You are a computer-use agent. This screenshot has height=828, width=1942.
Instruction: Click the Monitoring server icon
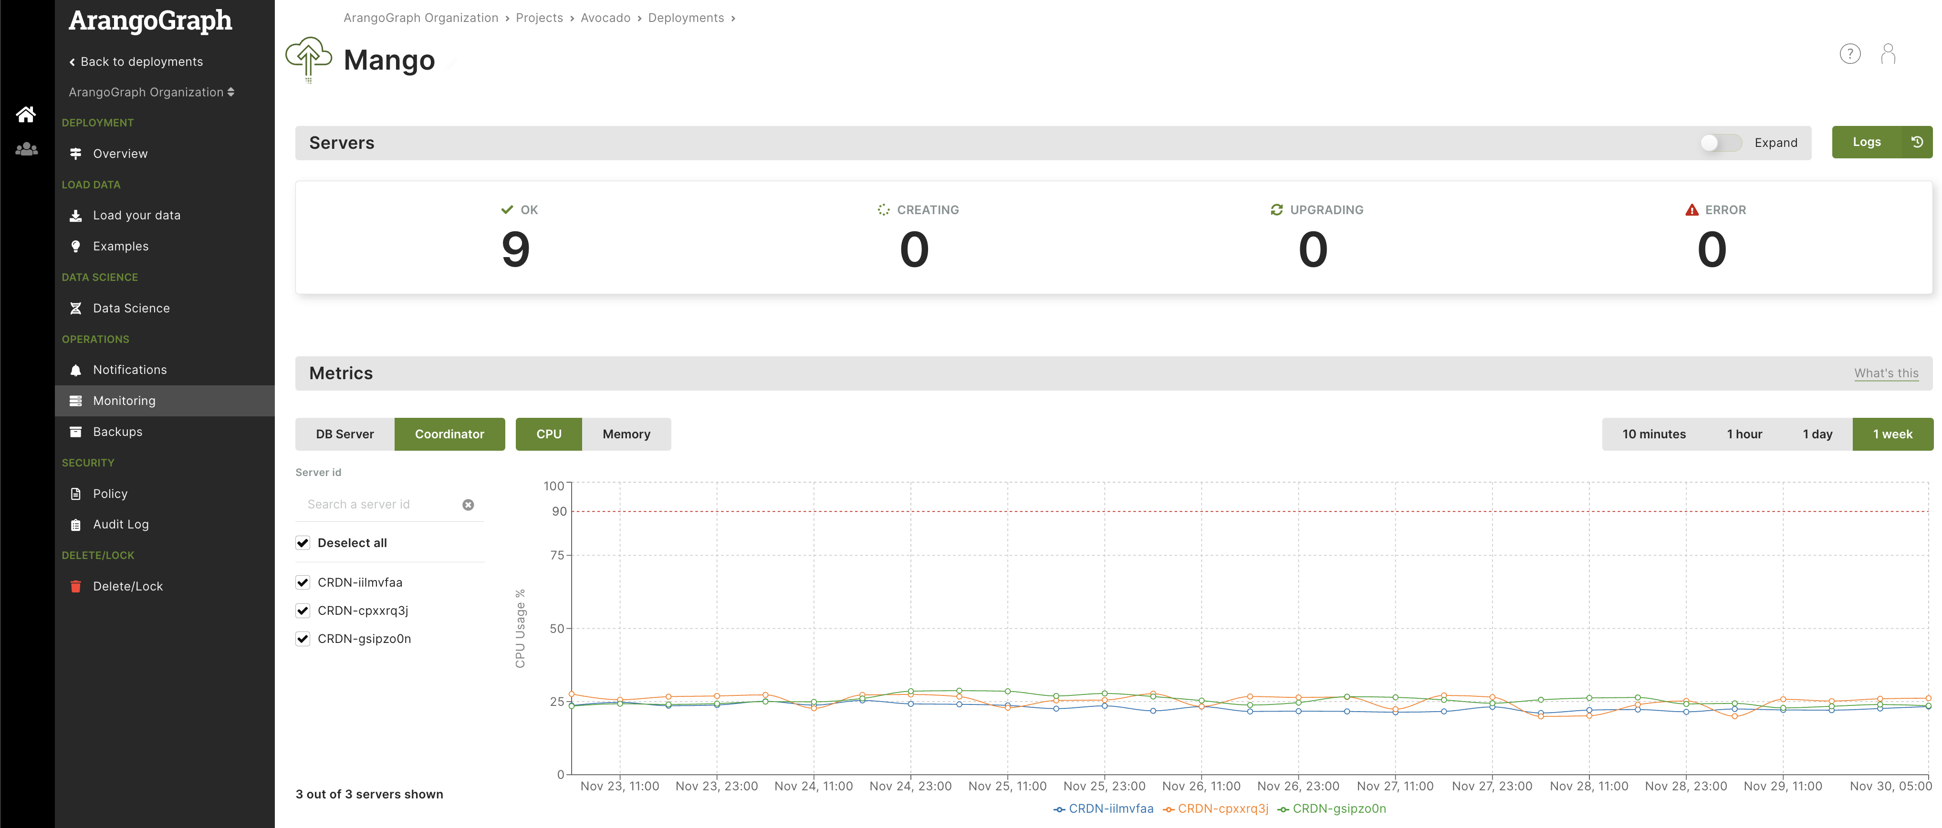click(x=75, y=401)
